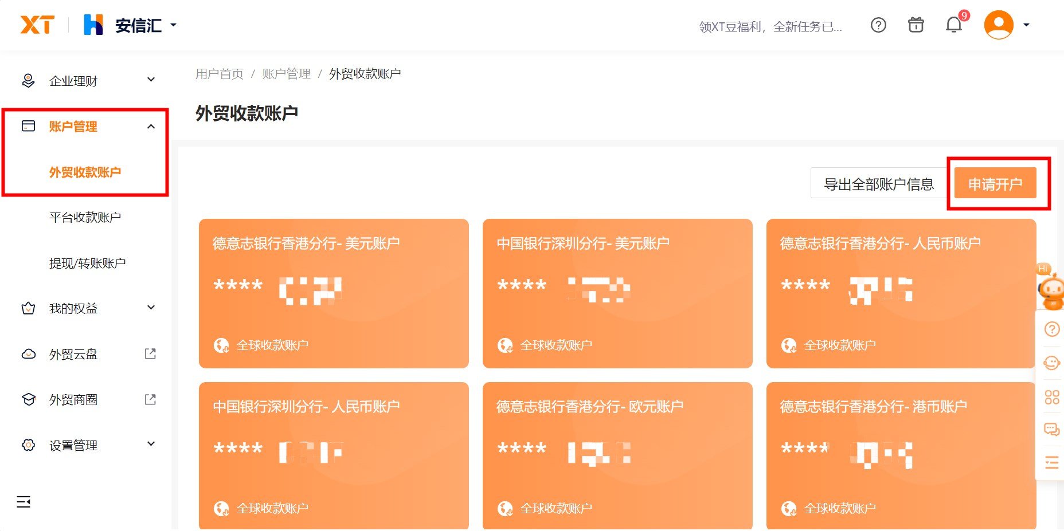Image resolution: width=1064 pixels, height=531 pixels.
Task: Go to 用户首页 breadcrumb
Action: (220, 74)
